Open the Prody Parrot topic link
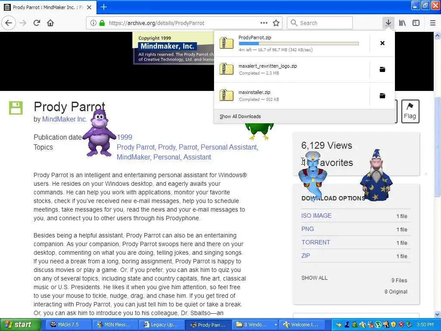Screen dimensions: 441x331 coord(136,147)
